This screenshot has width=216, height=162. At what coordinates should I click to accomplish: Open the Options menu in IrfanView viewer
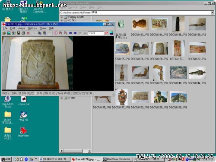tap(32, 28)
